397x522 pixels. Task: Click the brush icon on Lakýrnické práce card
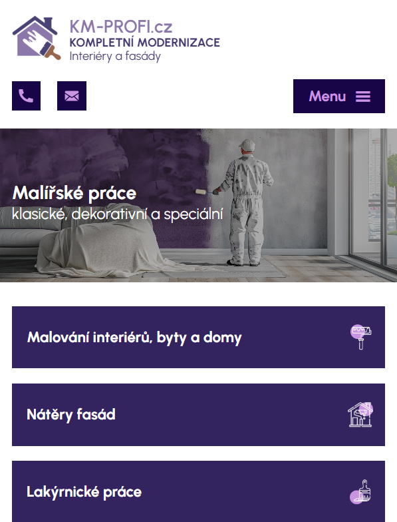361,491
